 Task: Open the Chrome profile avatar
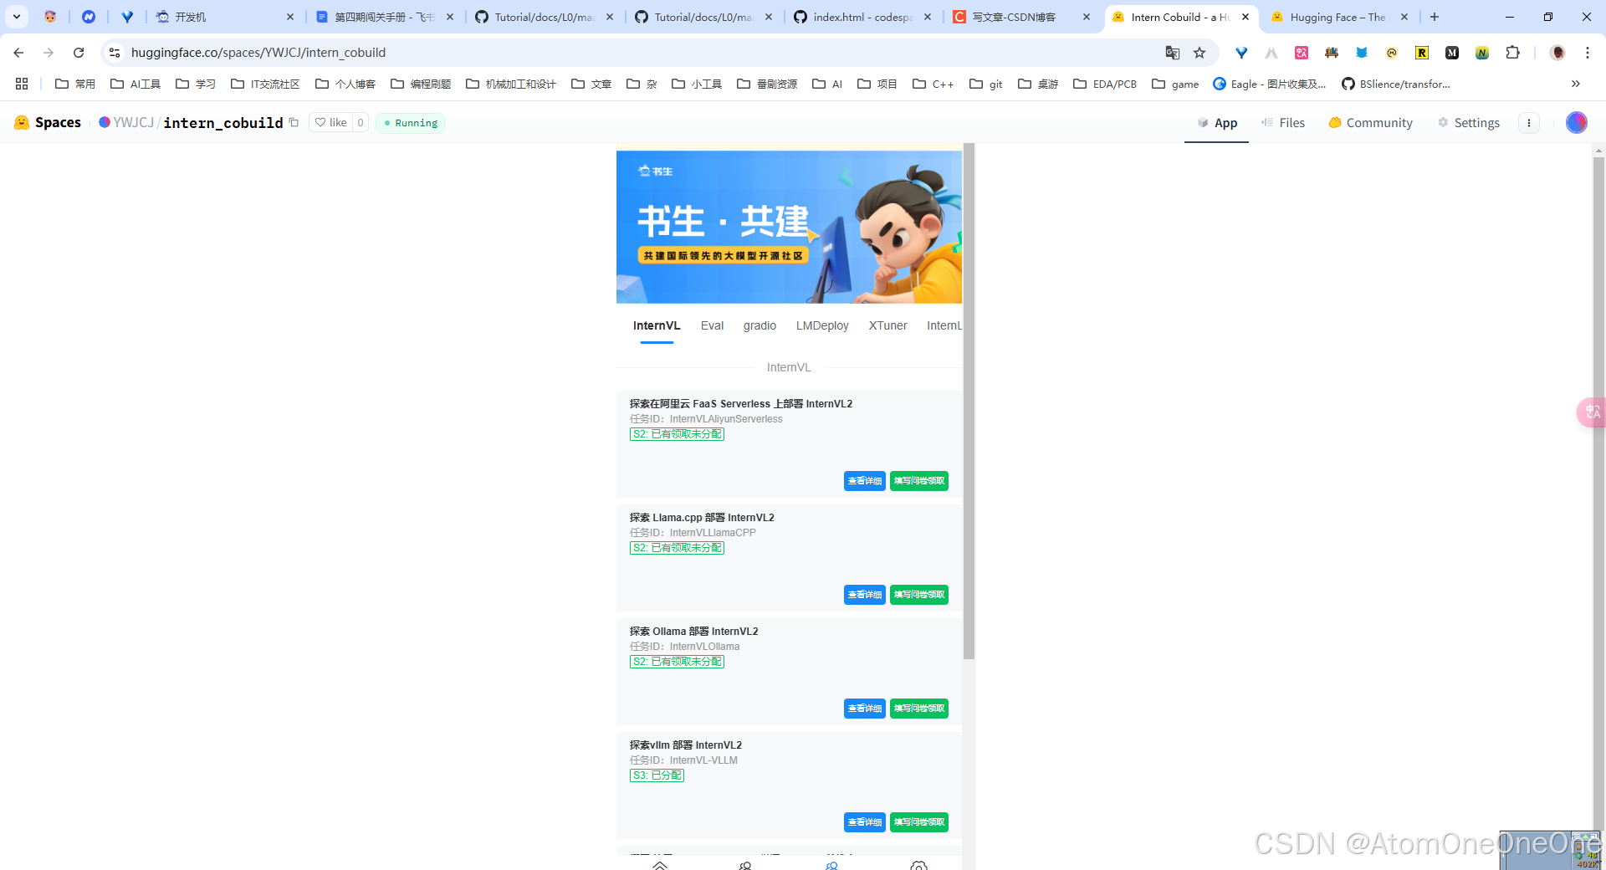click(1557, 53)
